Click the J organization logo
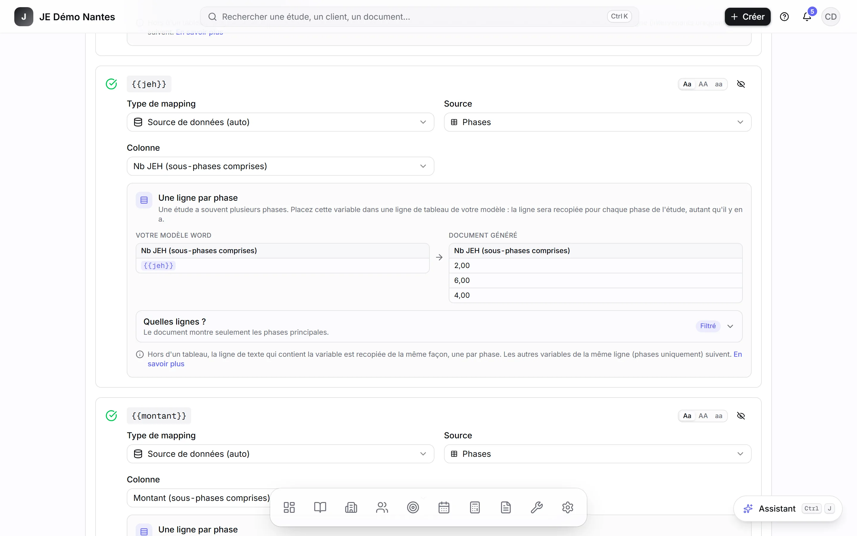 (24, 17)
